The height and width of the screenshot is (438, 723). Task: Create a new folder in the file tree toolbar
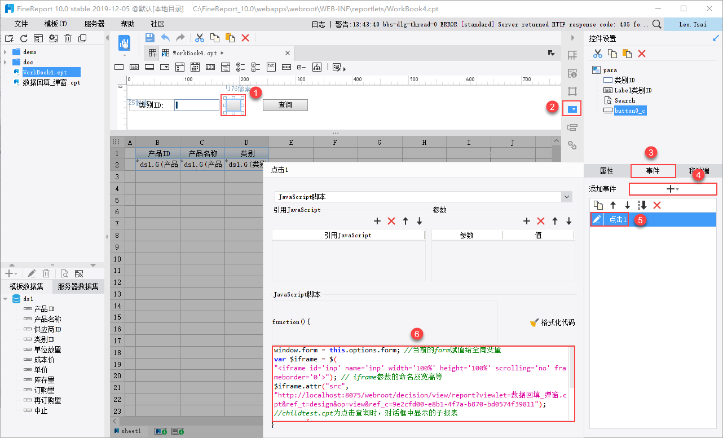tap(9, 38)
